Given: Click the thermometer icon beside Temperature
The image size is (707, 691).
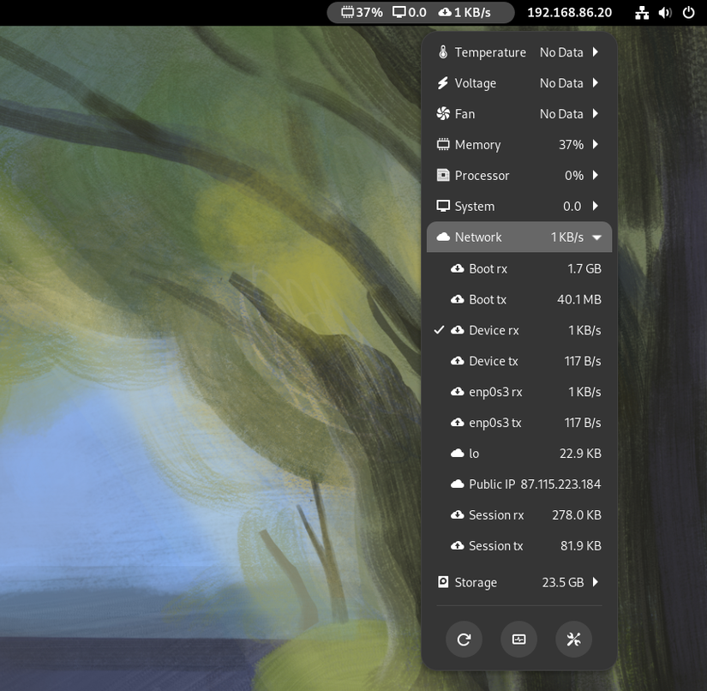Looking at the screenshot, I should tap(443, 52).
